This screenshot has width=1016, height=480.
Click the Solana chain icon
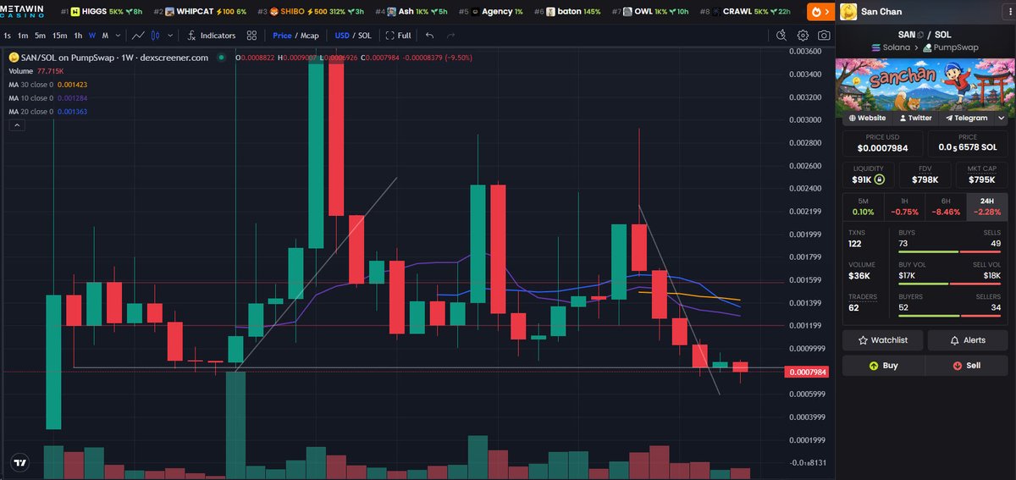coord(876,47)
